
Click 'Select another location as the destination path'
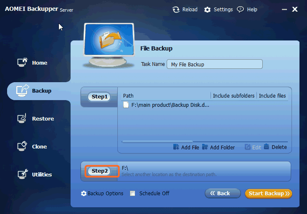tap(169, 174)
